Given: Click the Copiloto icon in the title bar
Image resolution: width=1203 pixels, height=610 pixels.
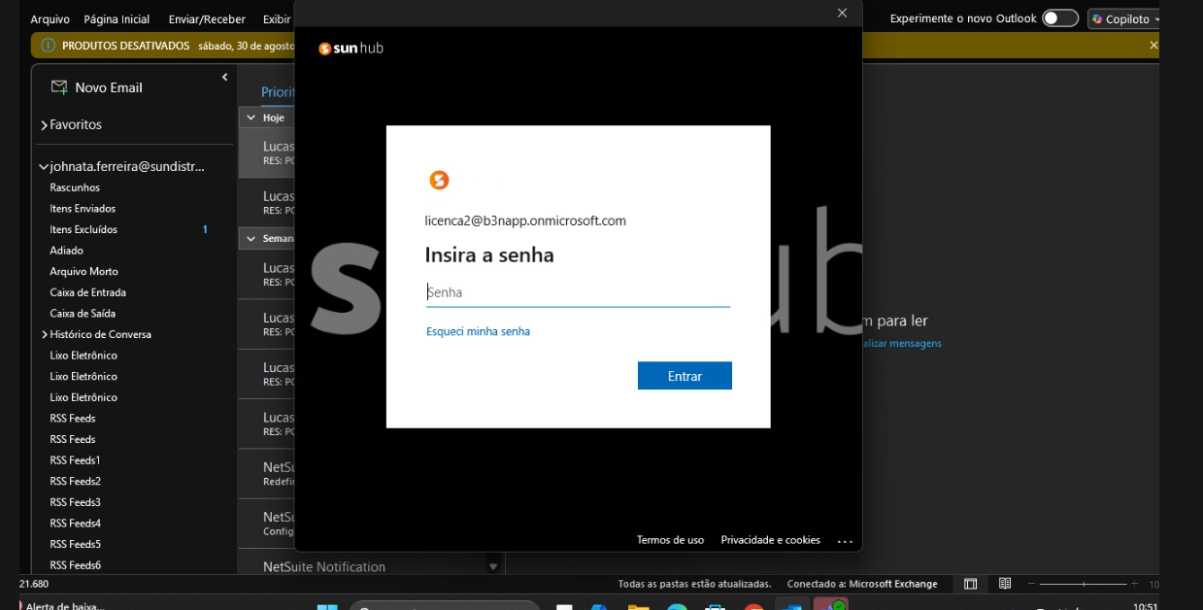Looking at the screenshot, I should [1097, 18].
